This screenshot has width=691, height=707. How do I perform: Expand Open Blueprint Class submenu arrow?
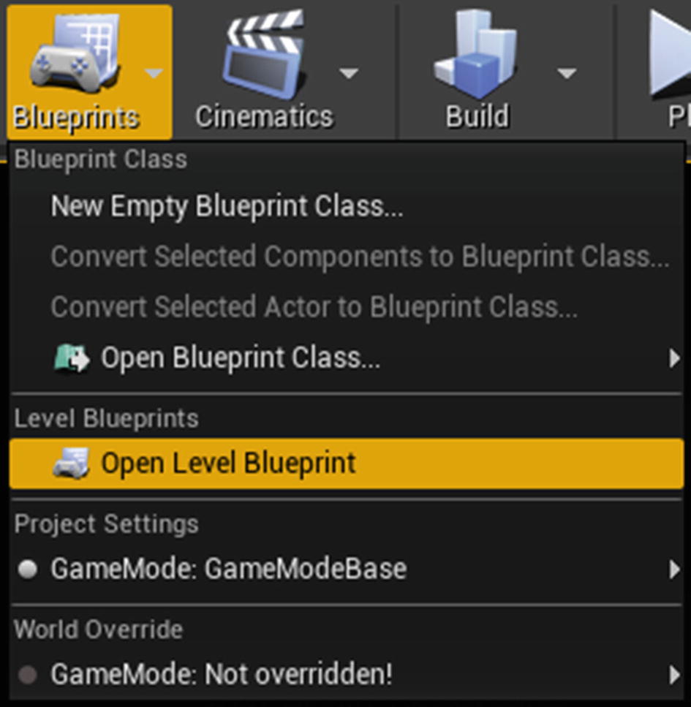point(674,358)
